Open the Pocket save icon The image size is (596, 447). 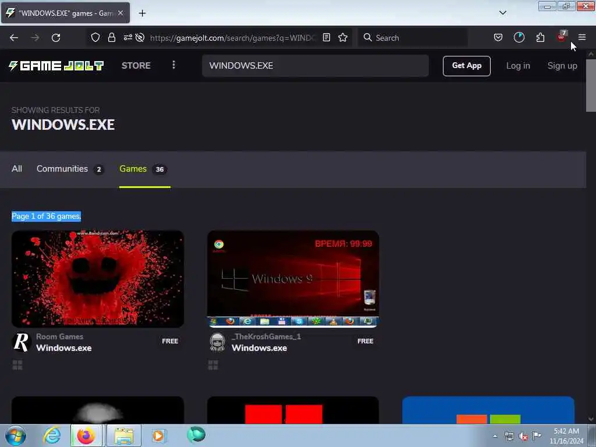[x=498, y=37]
